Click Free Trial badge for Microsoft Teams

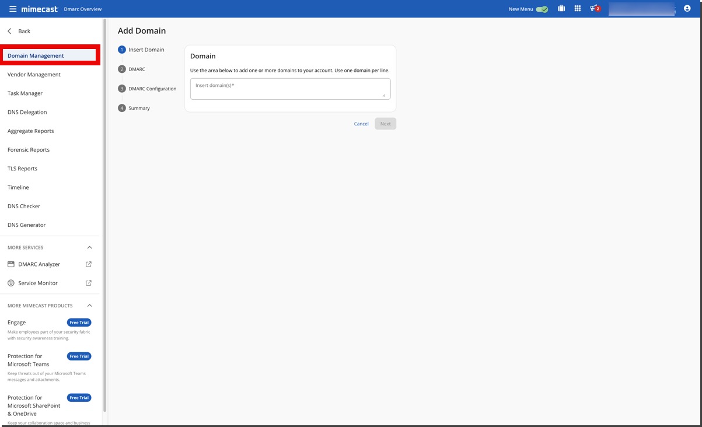tap(79, 356)
